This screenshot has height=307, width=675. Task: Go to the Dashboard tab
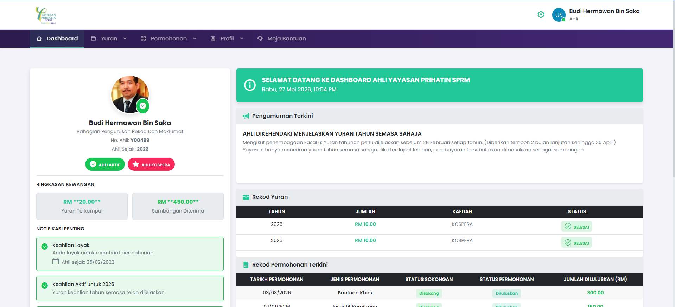click(x=57, y=39)
